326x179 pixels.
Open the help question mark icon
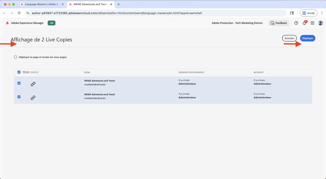pyautogui.click(x=296, y=23)
